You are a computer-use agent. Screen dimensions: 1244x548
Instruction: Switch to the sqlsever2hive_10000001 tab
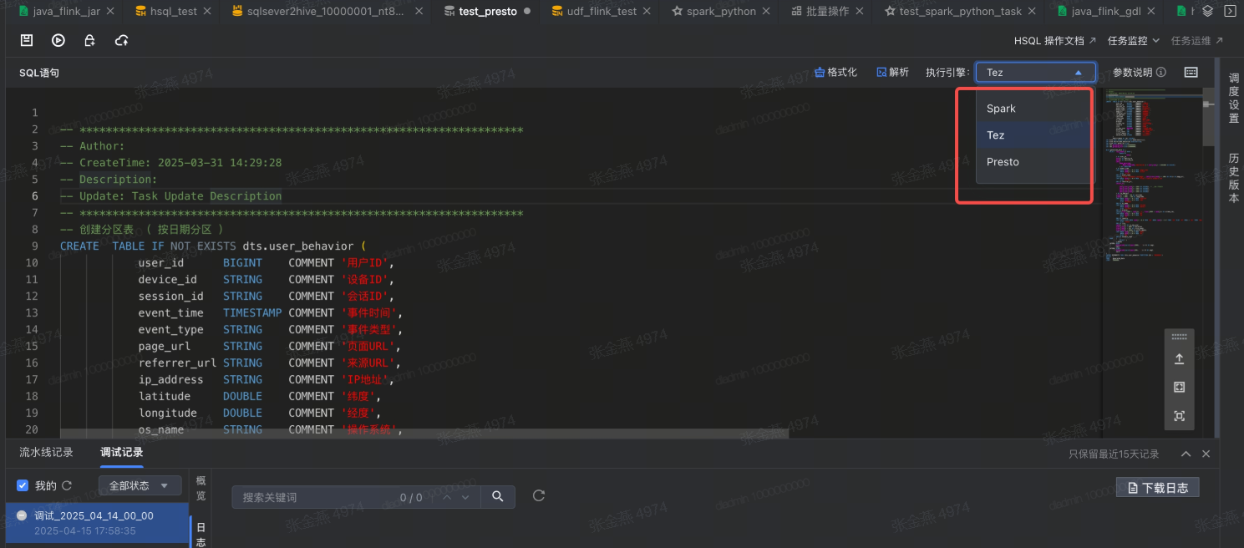[326, 12]
